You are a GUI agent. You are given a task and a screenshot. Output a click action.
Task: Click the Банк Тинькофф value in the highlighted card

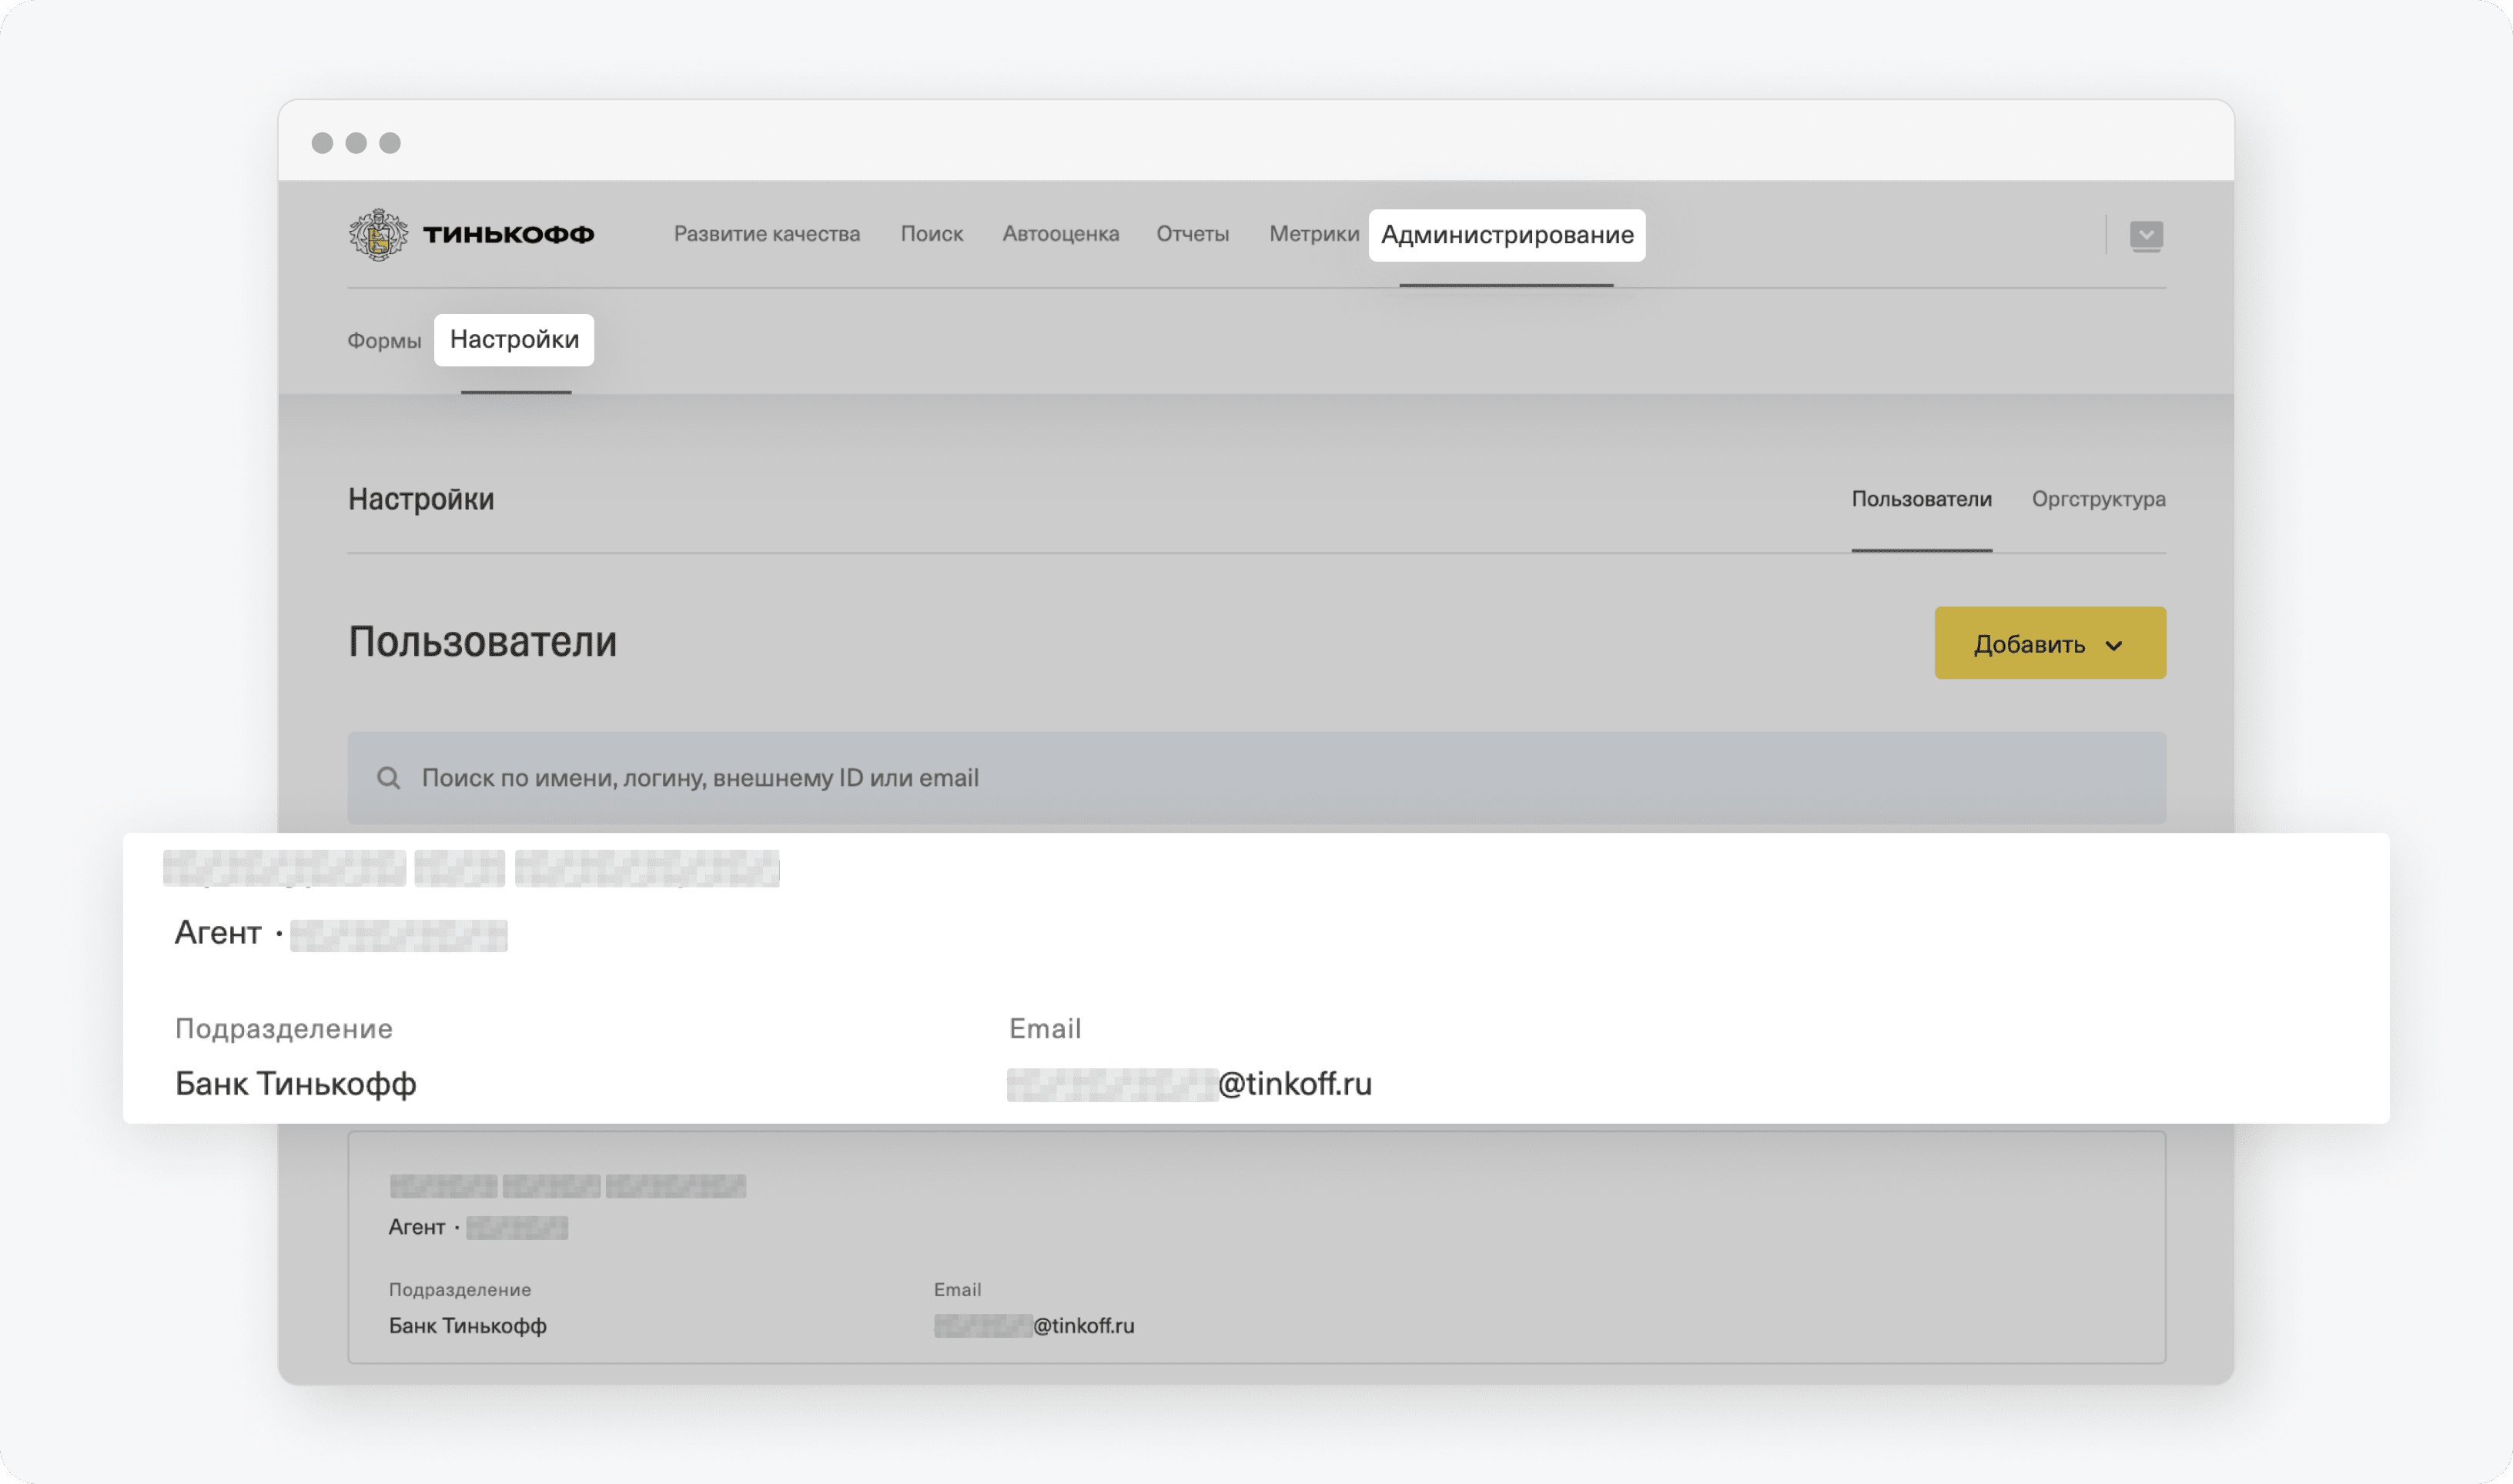pyautogui.click(x=295, y=1084)
